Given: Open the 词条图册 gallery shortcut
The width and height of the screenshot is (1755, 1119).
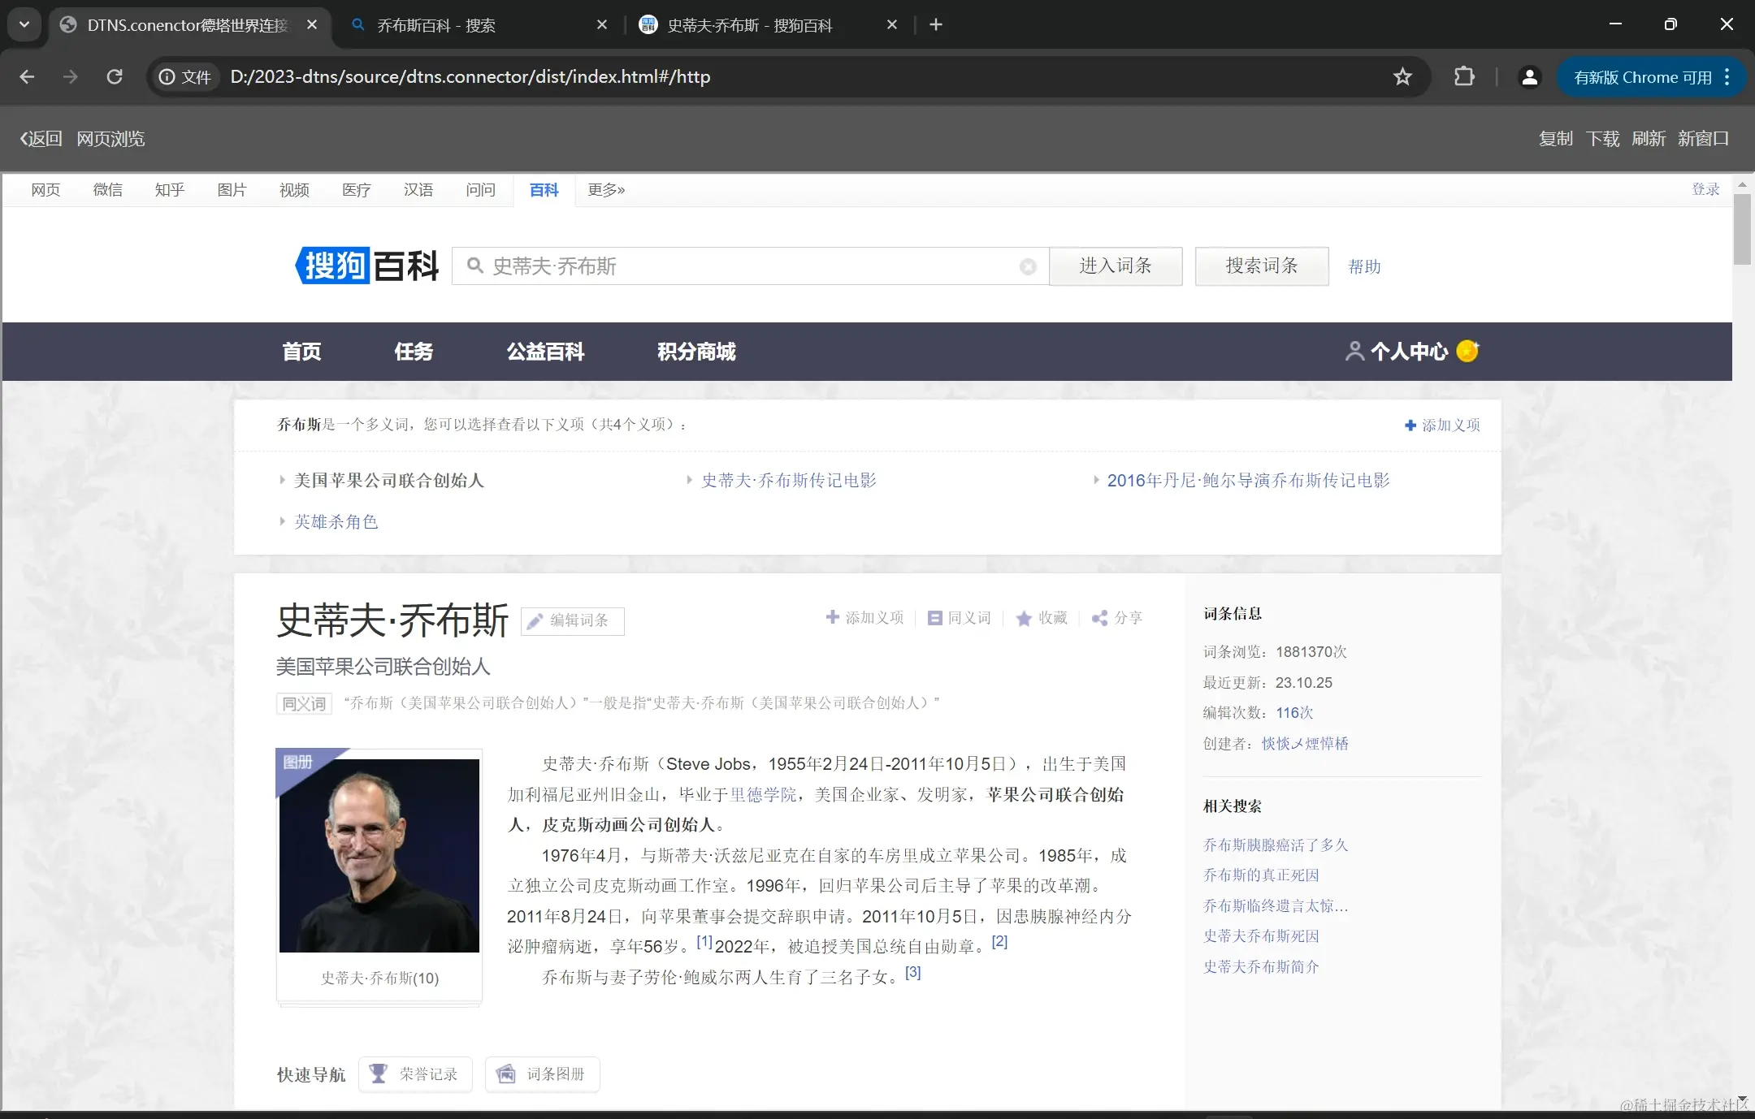Looking at the screenshot, I should (542, 1074).
